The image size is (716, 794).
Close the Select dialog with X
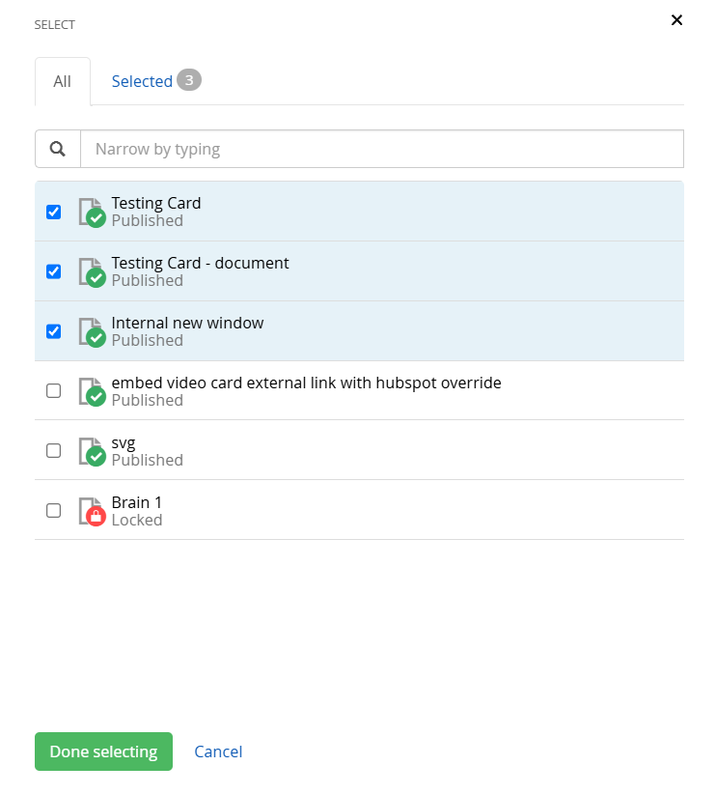pos(676,20)
